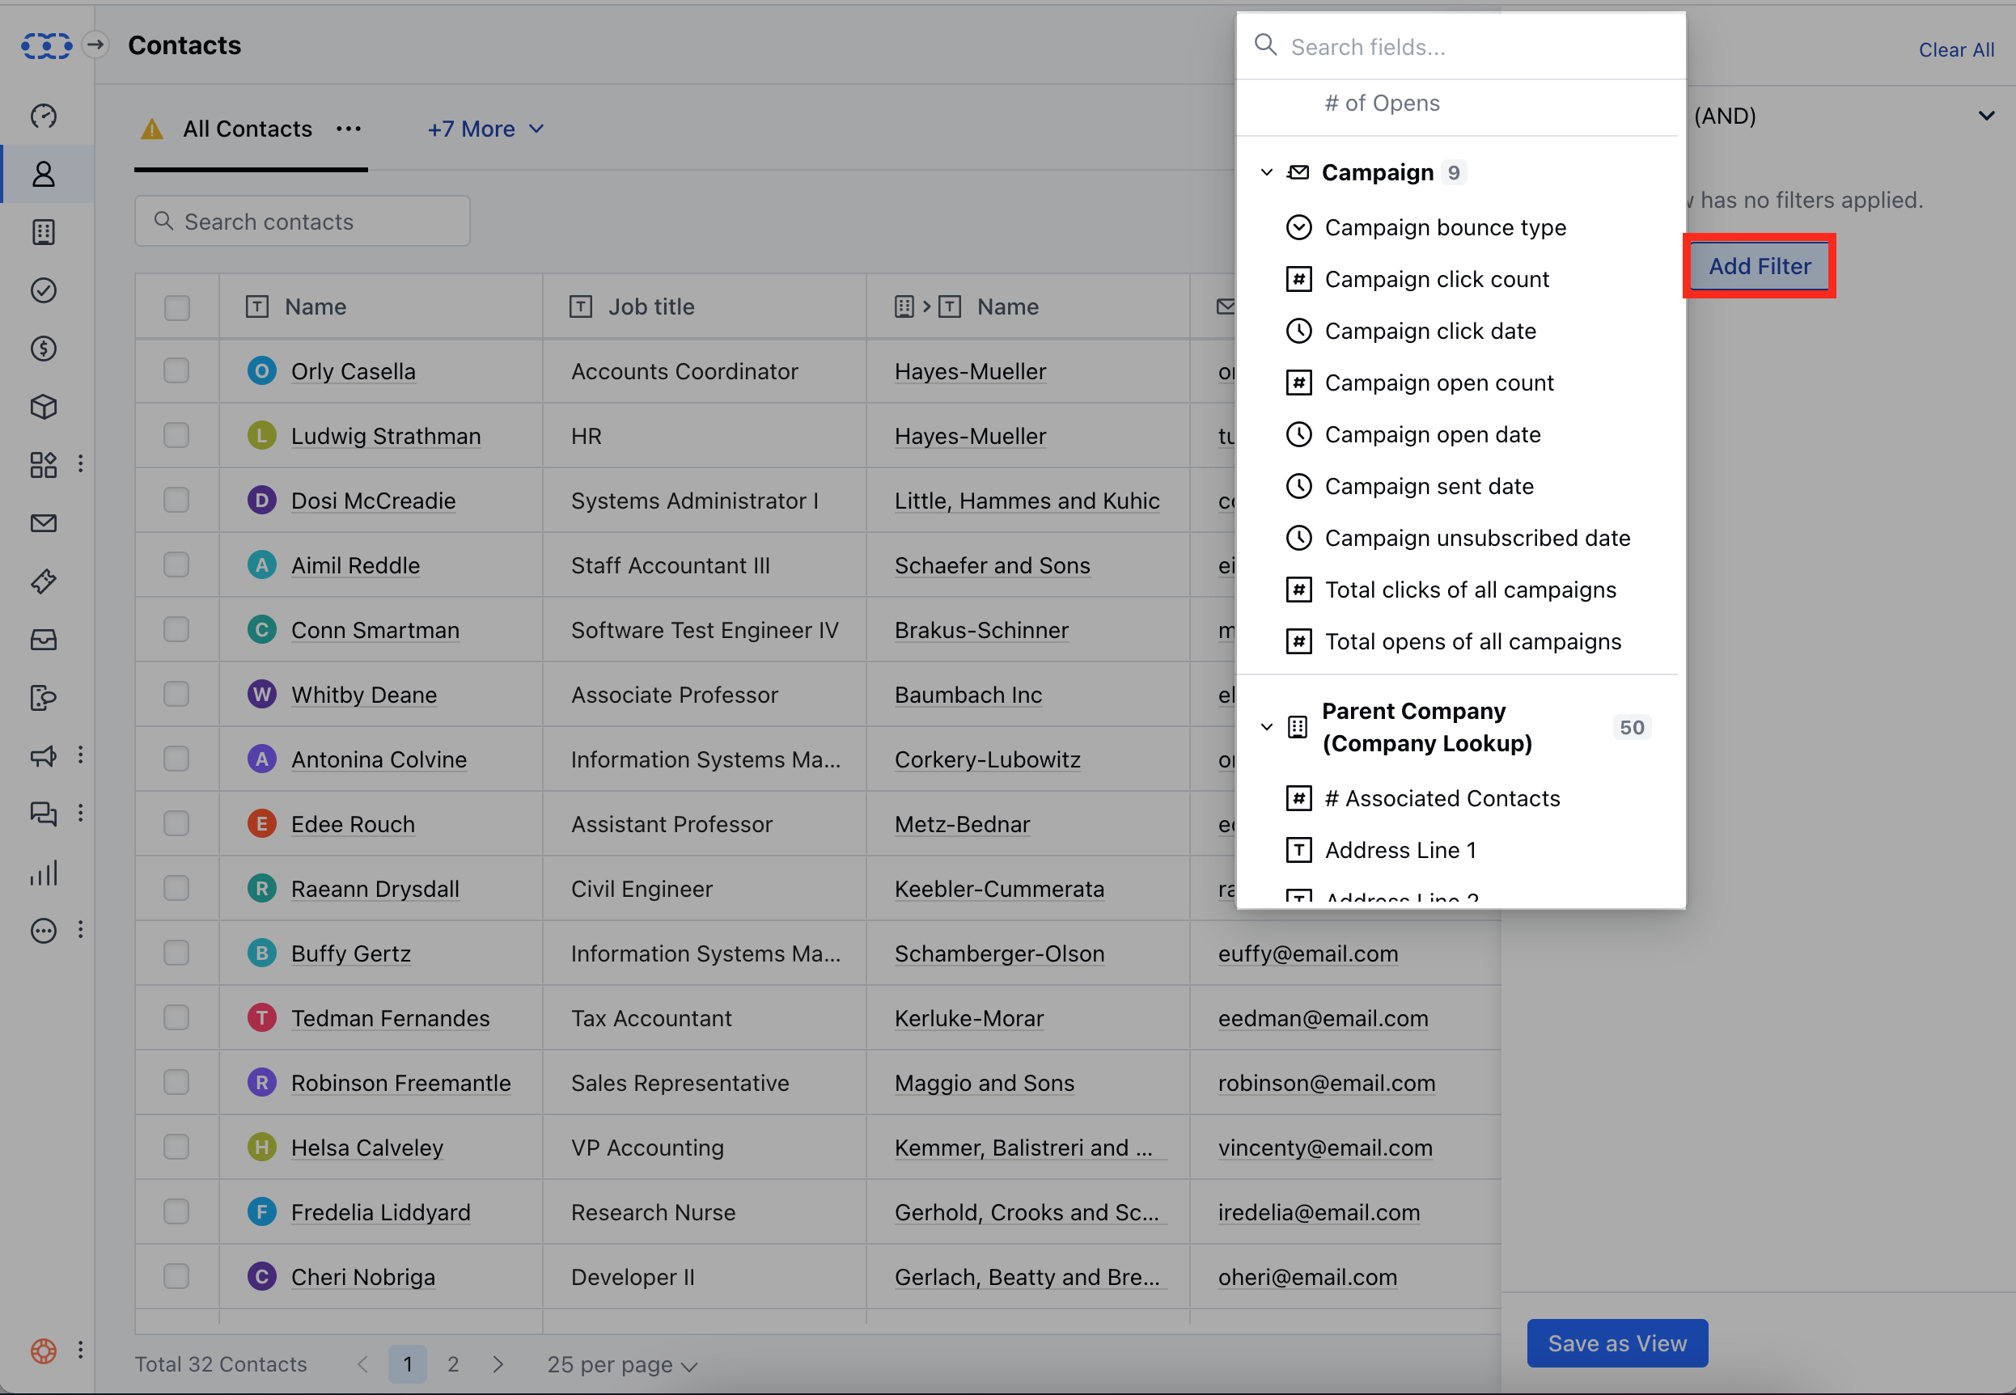Select the Marketing megaphone icon

click(43, 755)
